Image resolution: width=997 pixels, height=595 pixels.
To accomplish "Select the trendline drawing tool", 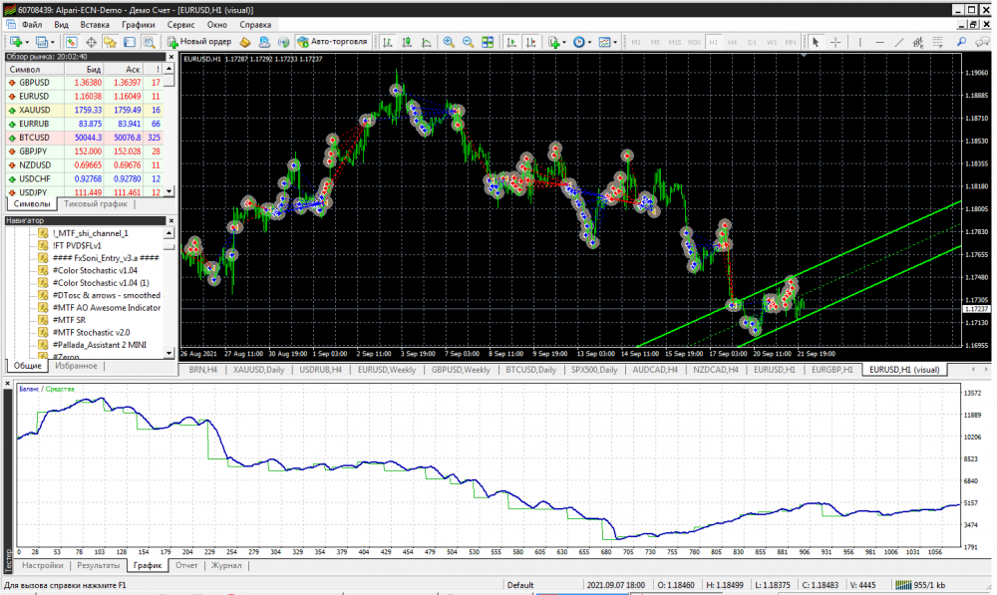I will [x=899, y=42].
